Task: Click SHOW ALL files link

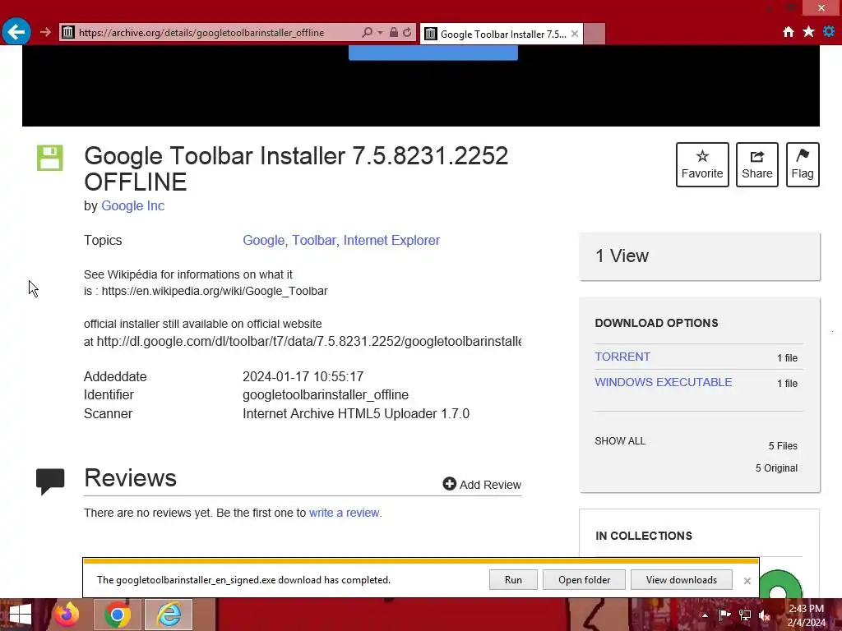Action: [620, 441]
